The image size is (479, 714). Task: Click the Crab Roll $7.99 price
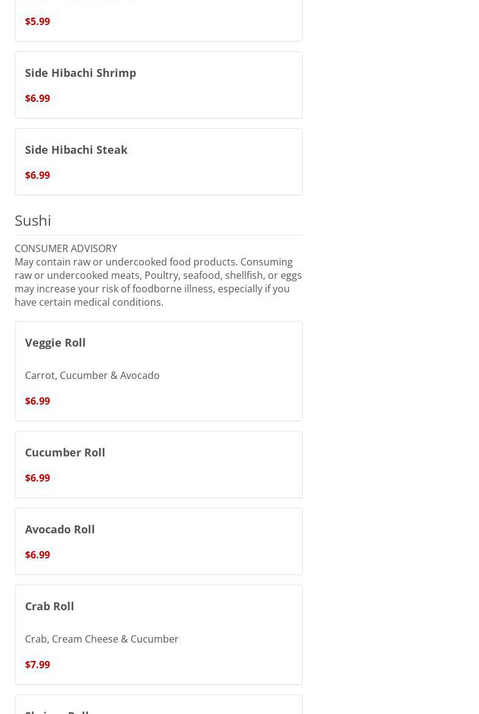(37, 665)
